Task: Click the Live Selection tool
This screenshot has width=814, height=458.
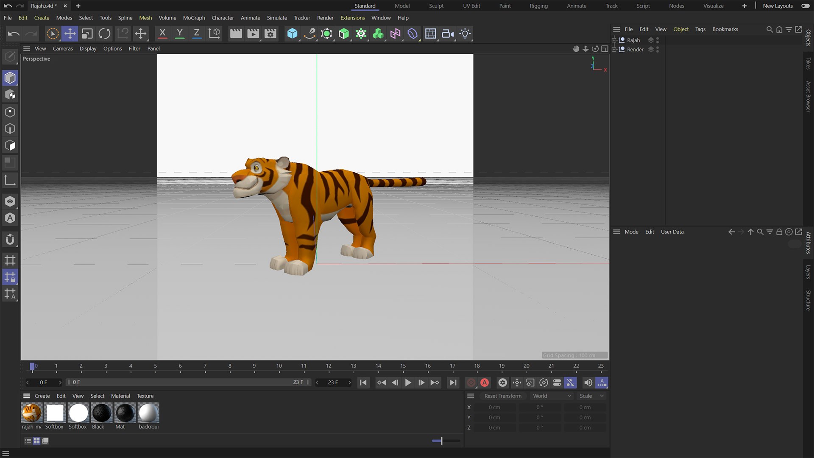Action: pyautogui.click(x=53, y=34)
